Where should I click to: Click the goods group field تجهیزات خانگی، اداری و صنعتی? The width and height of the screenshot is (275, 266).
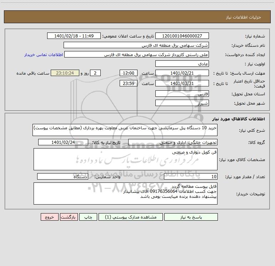tap(173, 142)
